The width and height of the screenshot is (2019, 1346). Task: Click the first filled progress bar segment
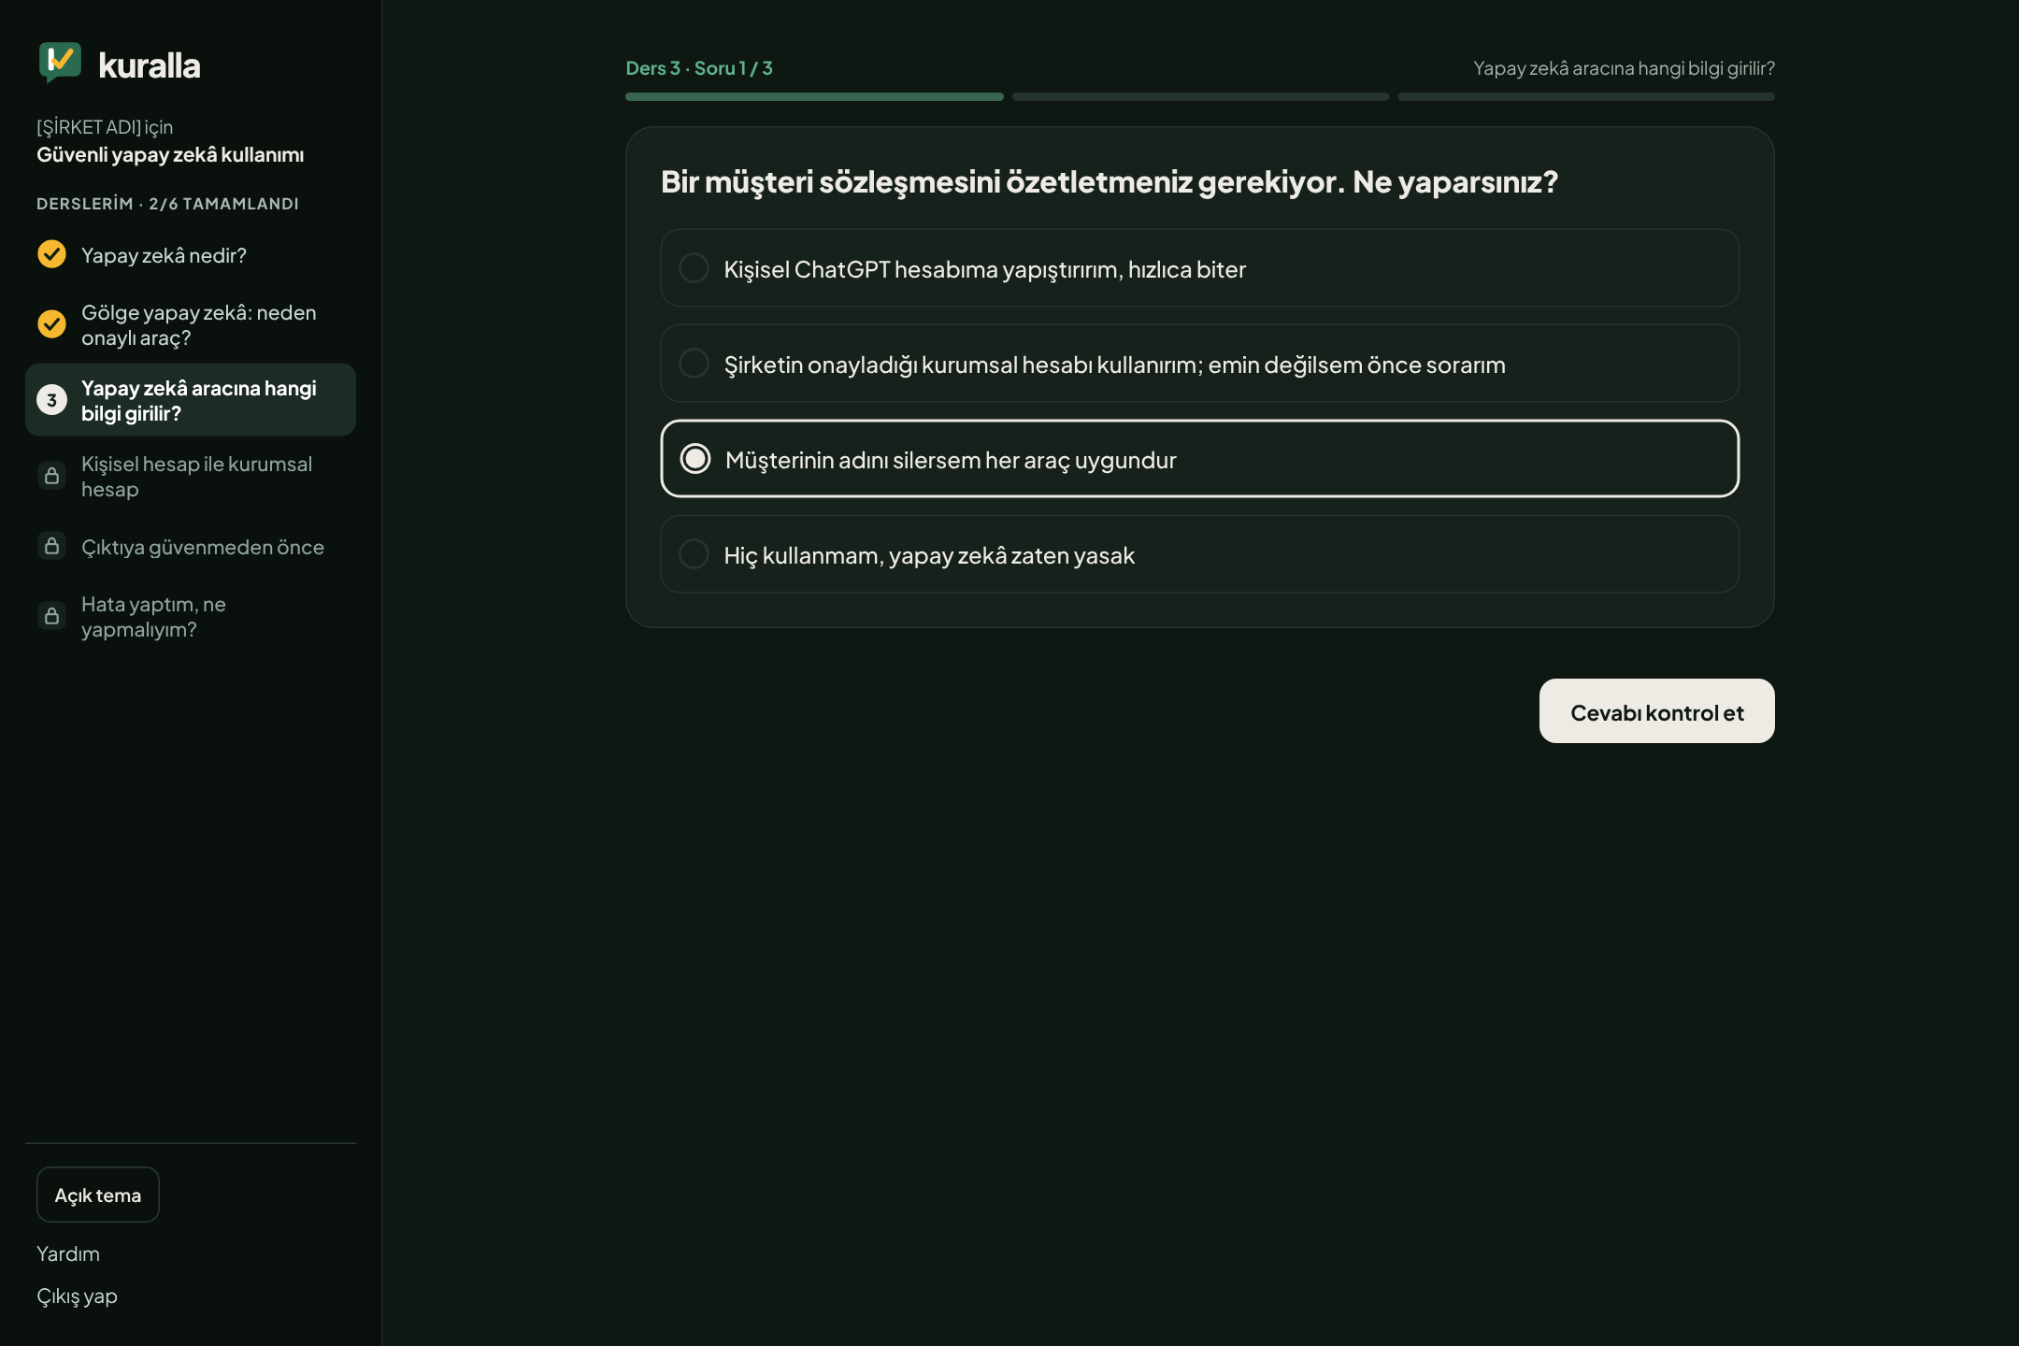(814, 96)
